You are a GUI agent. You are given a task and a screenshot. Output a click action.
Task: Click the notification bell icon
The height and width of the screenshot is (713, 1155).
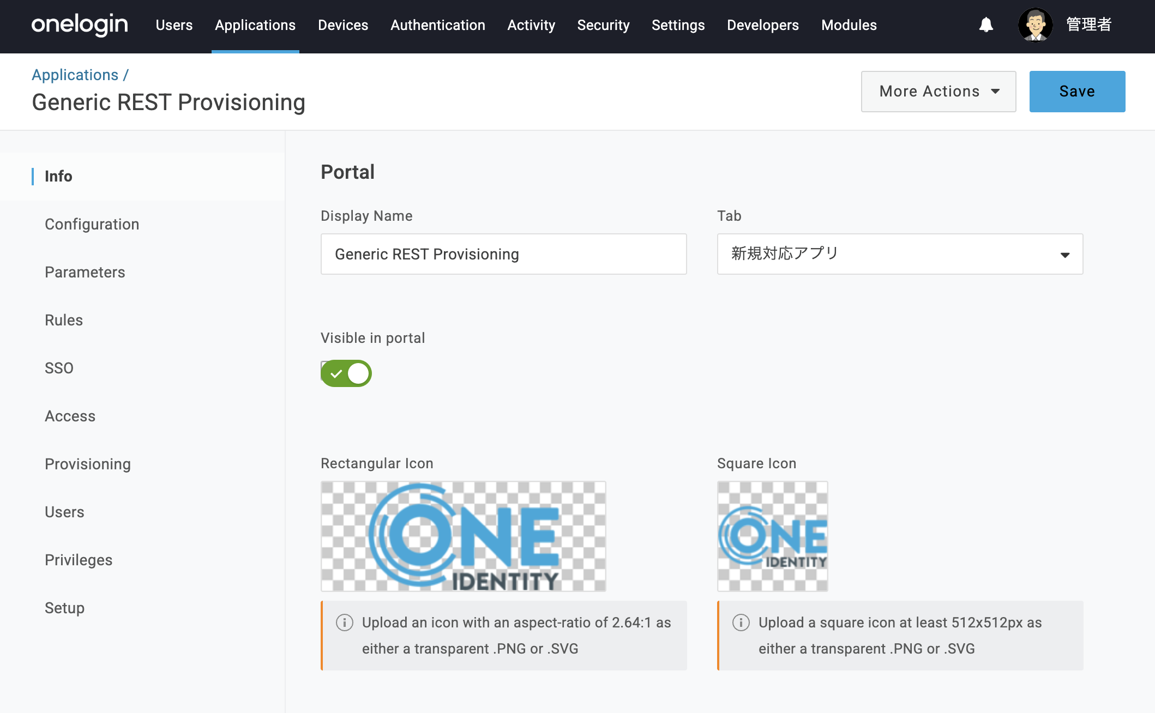[986, 25]
